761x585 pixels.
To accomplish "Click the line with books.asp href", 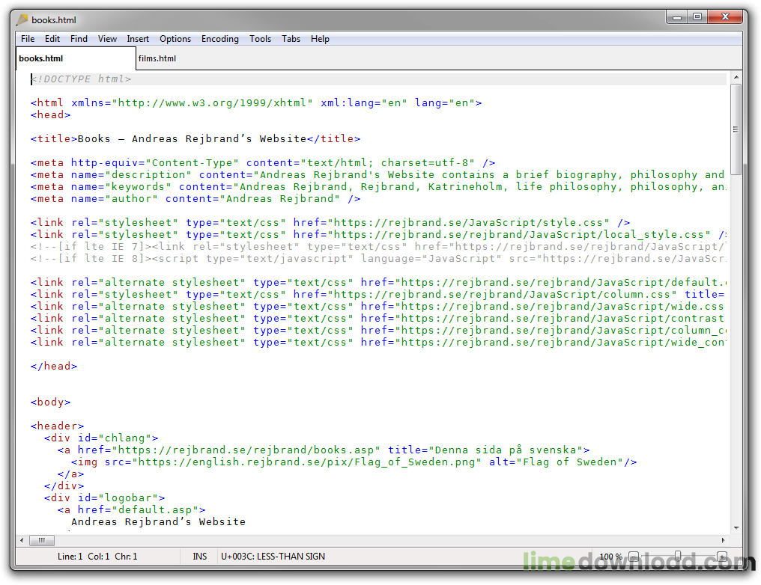I will 324,450.
